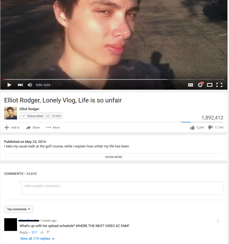Image resolution: width=229 pixels, height=244 pixels.
Task: Like the video with thumbs up
Action: 193,128
